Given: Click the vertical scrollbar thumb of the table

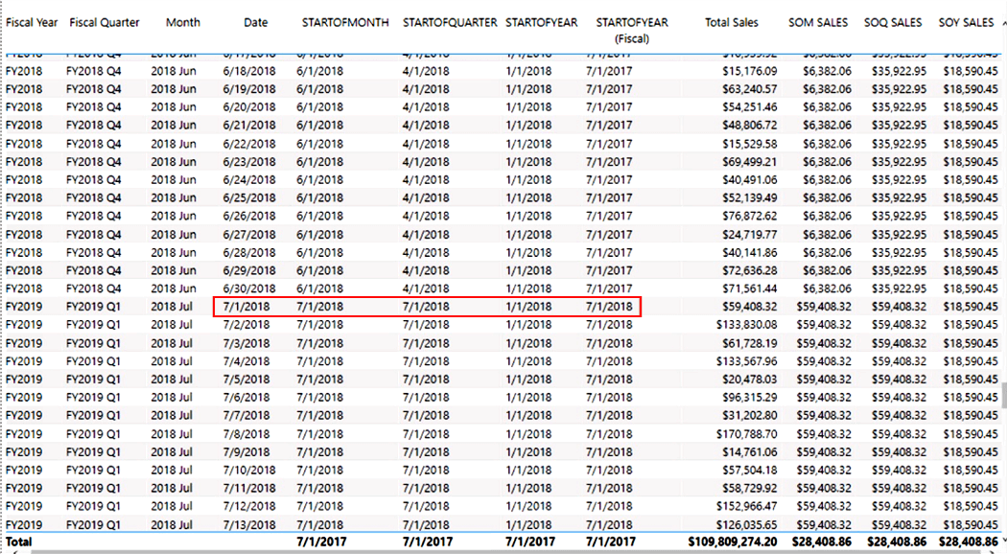Looking at the screenshot, I should 1004,396.
